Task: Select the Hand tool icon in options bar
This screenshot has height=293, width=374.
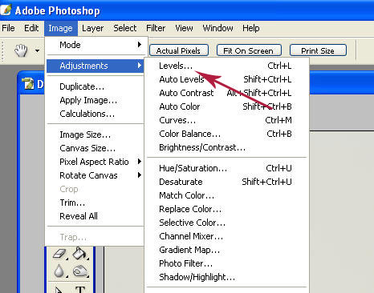Action: pos(21,50)
